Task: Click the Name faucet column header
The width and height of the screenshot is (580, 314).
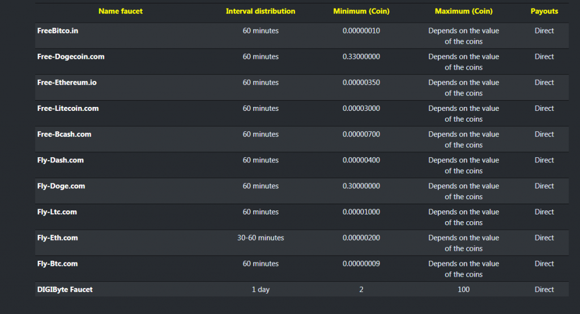Action: tap(121, 11)
